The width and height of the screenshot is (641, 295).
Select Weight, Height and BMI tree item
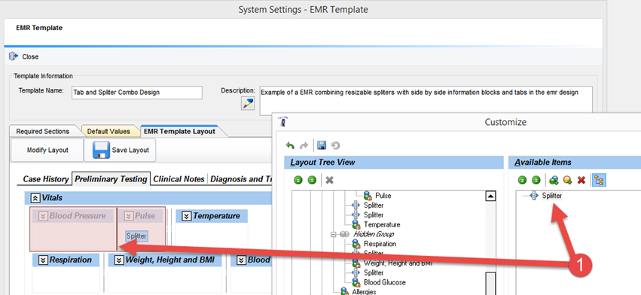pos(398,263)
